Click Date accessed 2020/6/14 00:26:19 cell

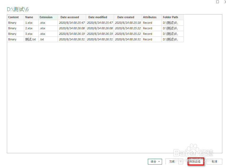click(x=72, y=34)
